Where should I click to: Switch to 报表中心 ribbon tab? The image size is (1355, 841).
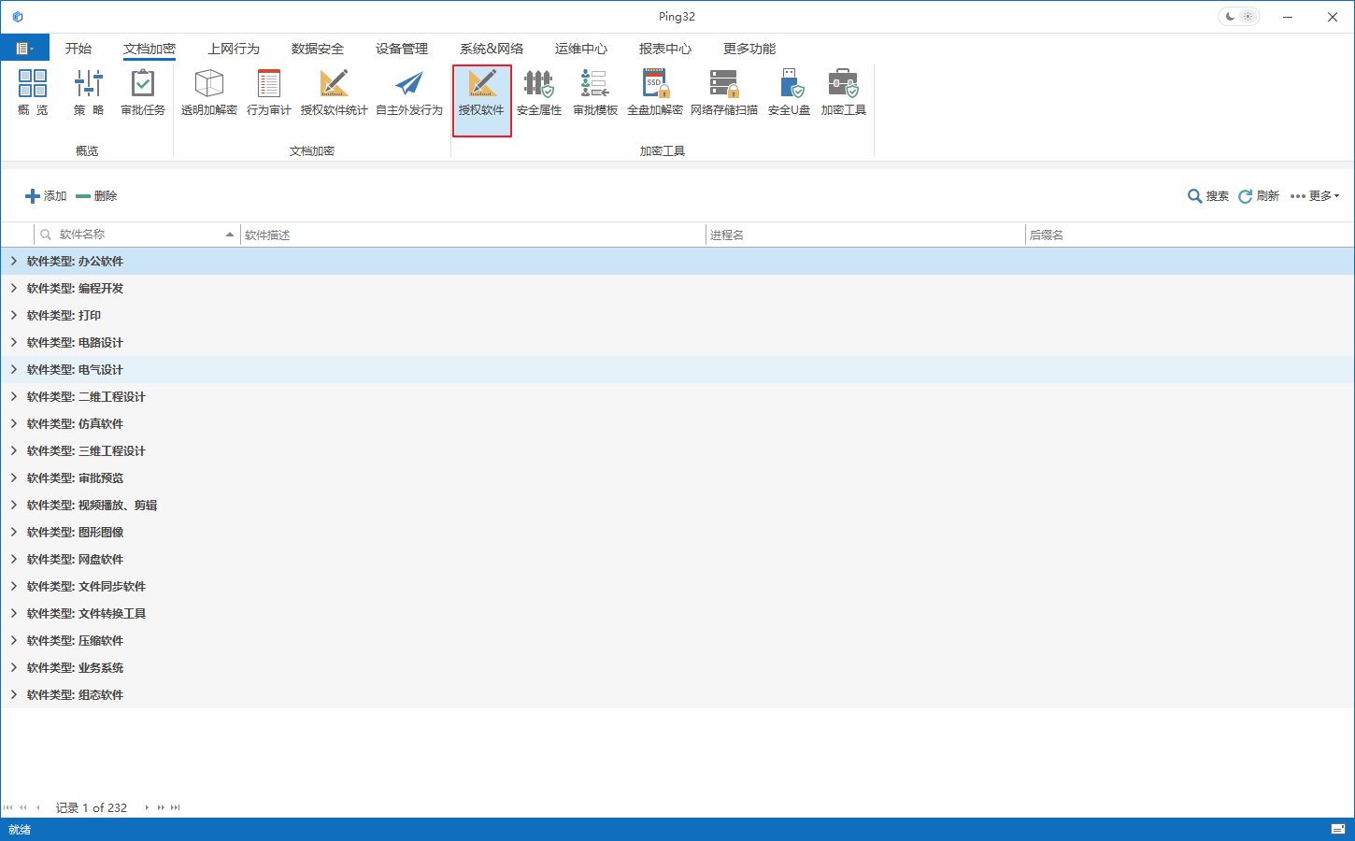click(665, 49)
